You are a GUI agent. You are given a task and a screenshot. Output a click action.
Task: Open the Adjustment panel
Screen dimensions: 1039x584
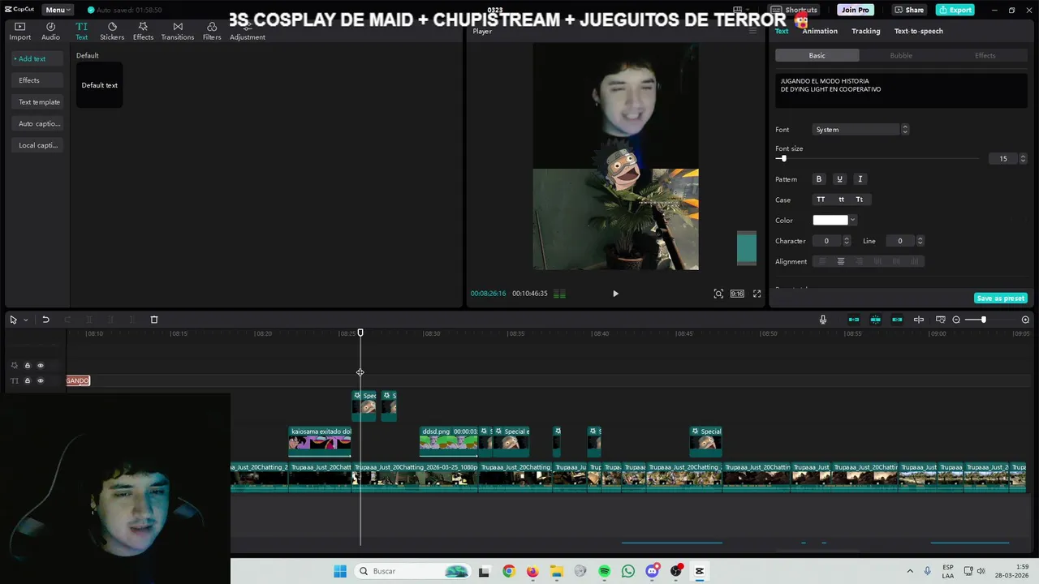pos(248,31)
